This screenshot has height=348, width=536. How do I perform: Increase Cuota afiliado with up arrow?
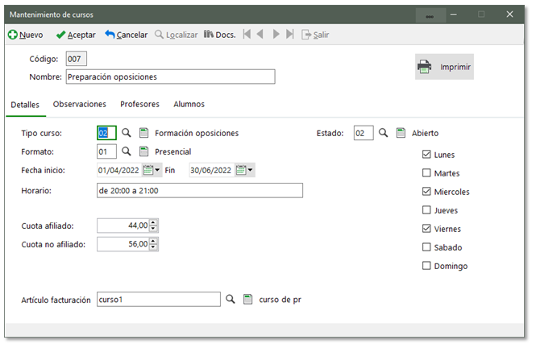(x=153, y=222)
